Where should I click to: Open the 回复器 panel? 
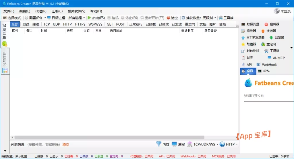tap(277, 38)
